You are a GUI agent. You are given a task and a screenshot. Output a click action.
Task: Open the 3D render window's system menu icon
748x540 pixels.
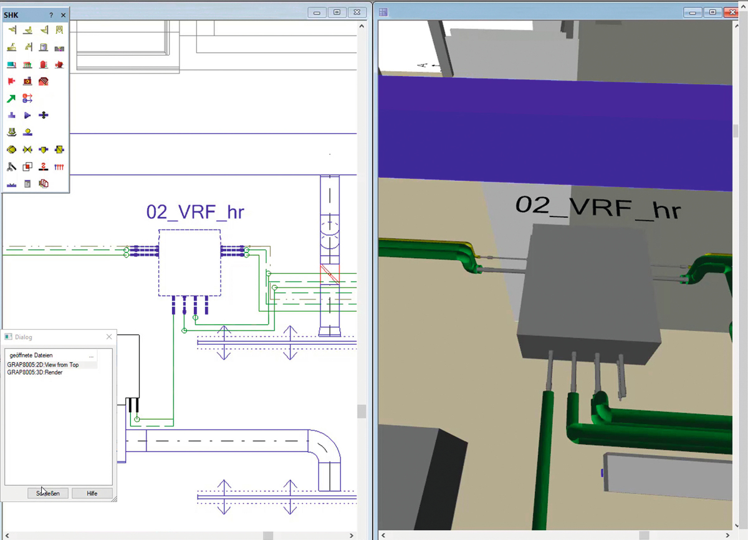383,12
